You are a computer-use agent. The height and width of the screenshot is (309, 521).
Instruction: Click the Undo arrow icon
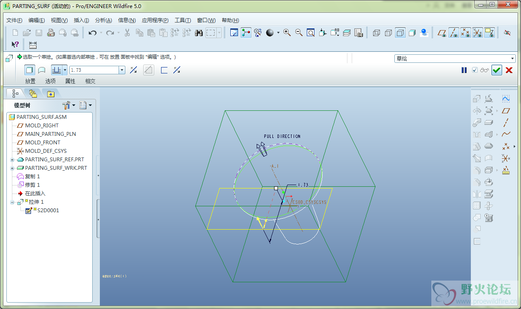click(93, 33)
